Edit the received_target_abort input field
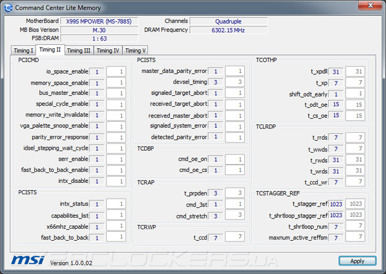 [235, 104]
